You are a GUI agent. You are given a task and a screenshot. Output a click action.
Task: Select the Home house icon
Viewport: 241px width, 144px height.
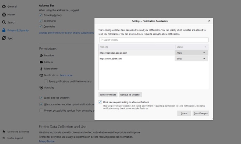[x=4, y=14]
